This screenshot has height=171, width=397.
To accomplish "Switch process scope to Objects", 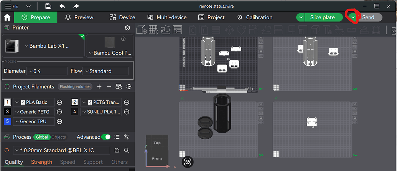I will (59, 137).
